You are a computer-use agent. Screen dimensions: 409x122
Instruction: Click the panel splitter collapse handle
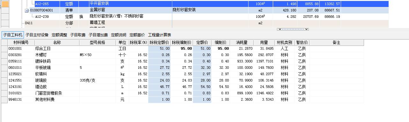(293, 29)
